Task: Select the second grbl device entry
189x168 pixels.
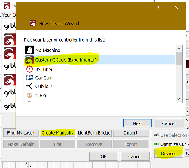Action: [x=10, y=66]
